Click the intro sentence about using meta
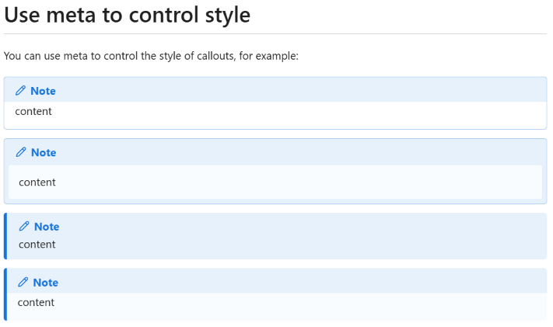 (x=151, y=56)
